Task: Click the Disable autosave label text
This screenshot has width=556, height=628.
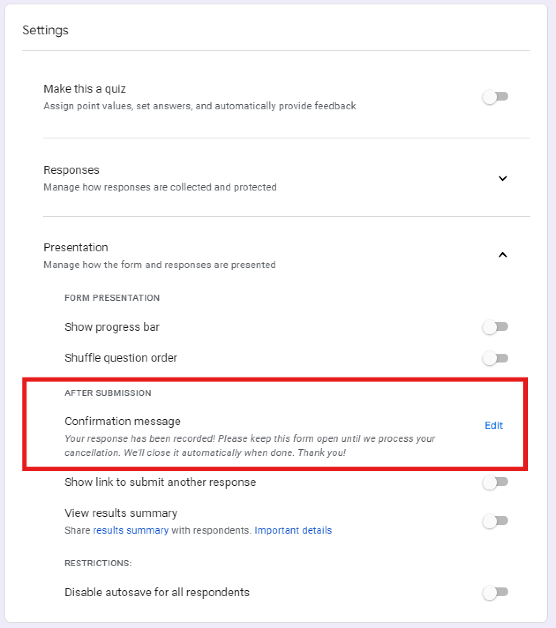Action: pos(157,592)
